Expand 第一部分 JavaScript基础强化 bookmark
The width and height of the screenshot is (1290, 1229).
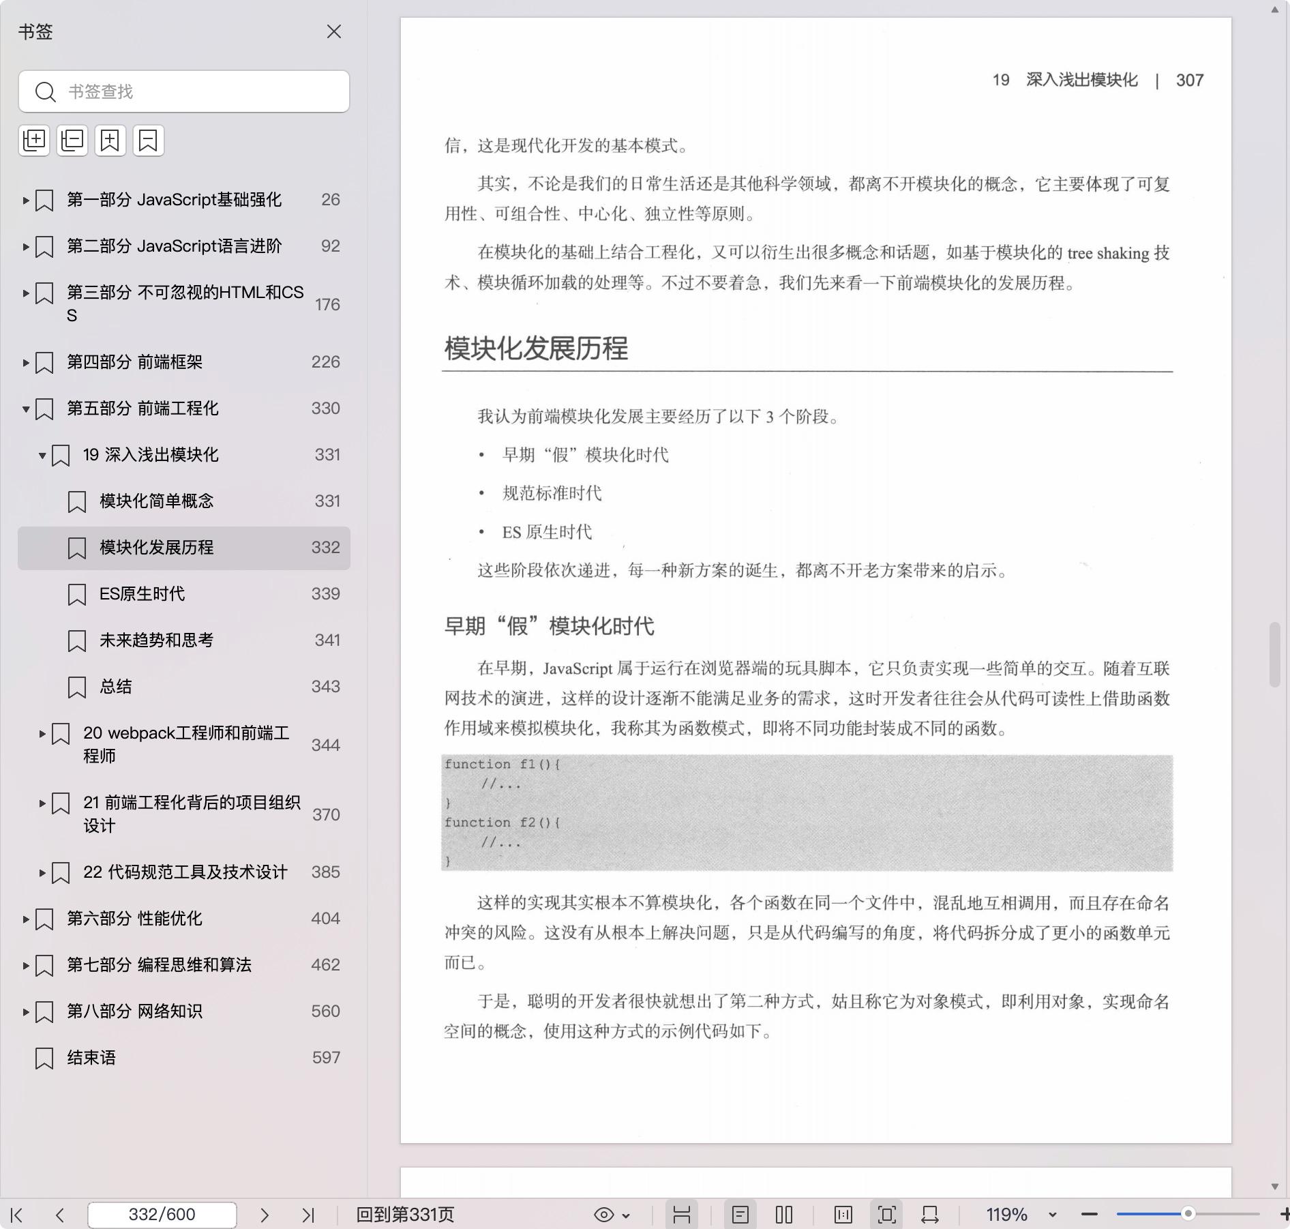[x=25, y=201]
